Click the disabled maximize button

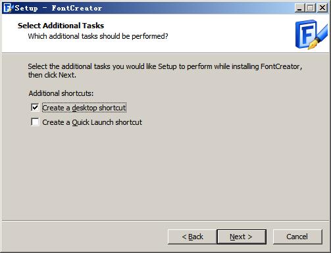point(310,8)
